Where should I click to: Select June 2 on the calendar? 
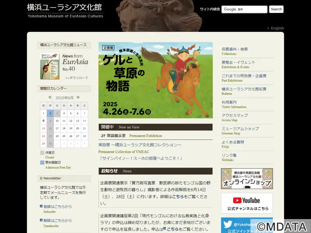click(x=50, y=113)
